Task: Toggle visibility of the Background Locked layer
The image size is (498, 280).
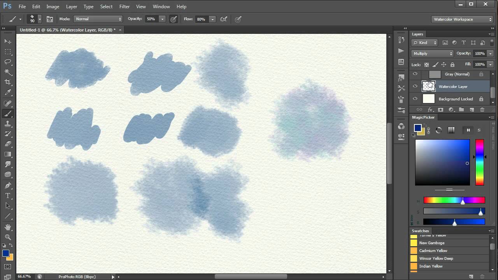Action: [415, 99]
